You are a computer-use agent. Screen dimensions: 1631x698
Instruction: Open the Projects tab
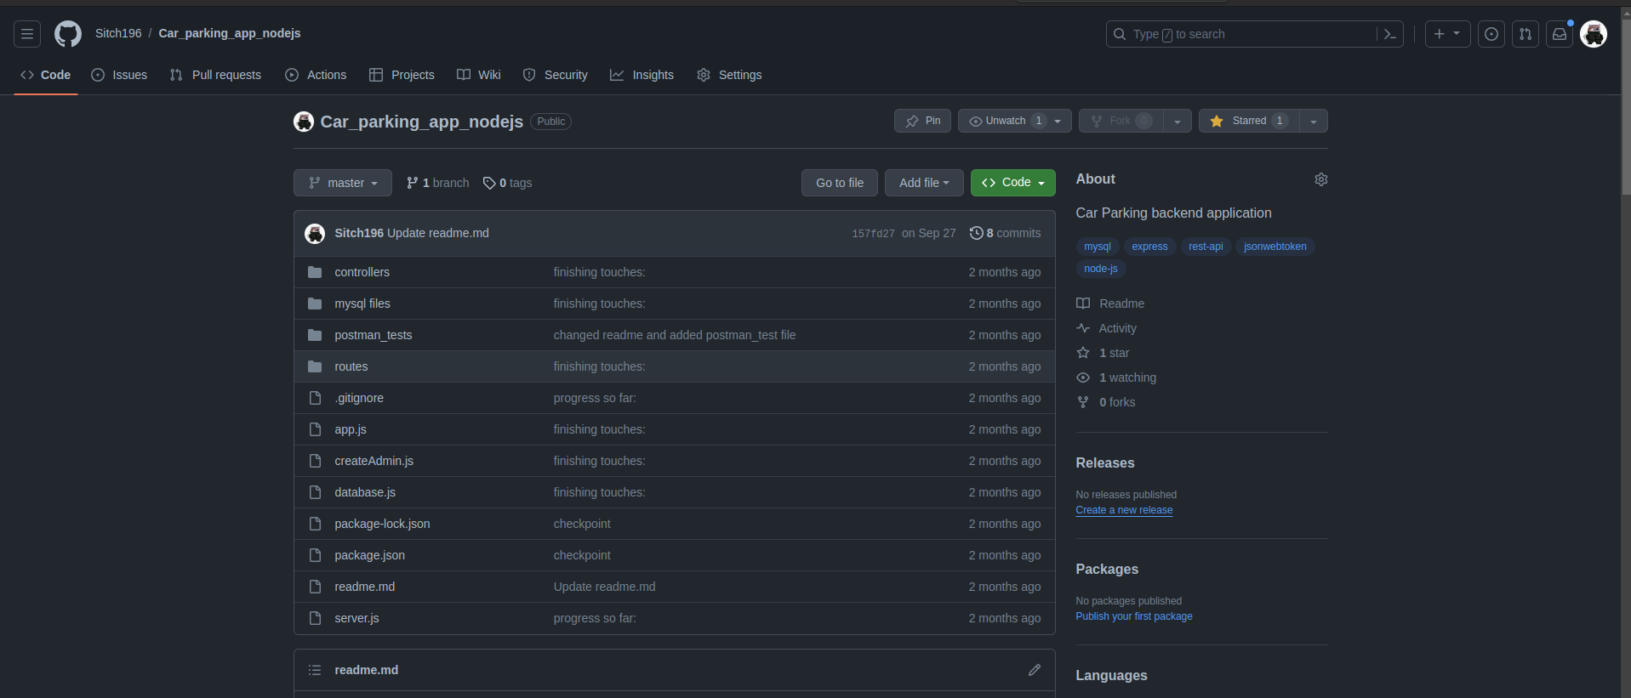[x=402, y=75]
